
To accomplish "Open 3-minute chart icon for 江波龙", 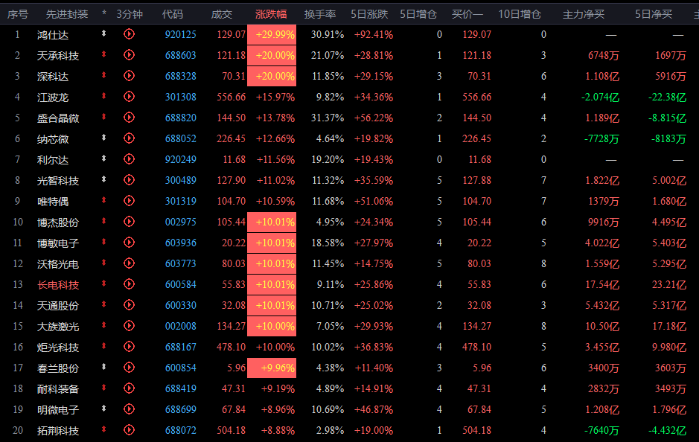I will [x=129, y=96].
